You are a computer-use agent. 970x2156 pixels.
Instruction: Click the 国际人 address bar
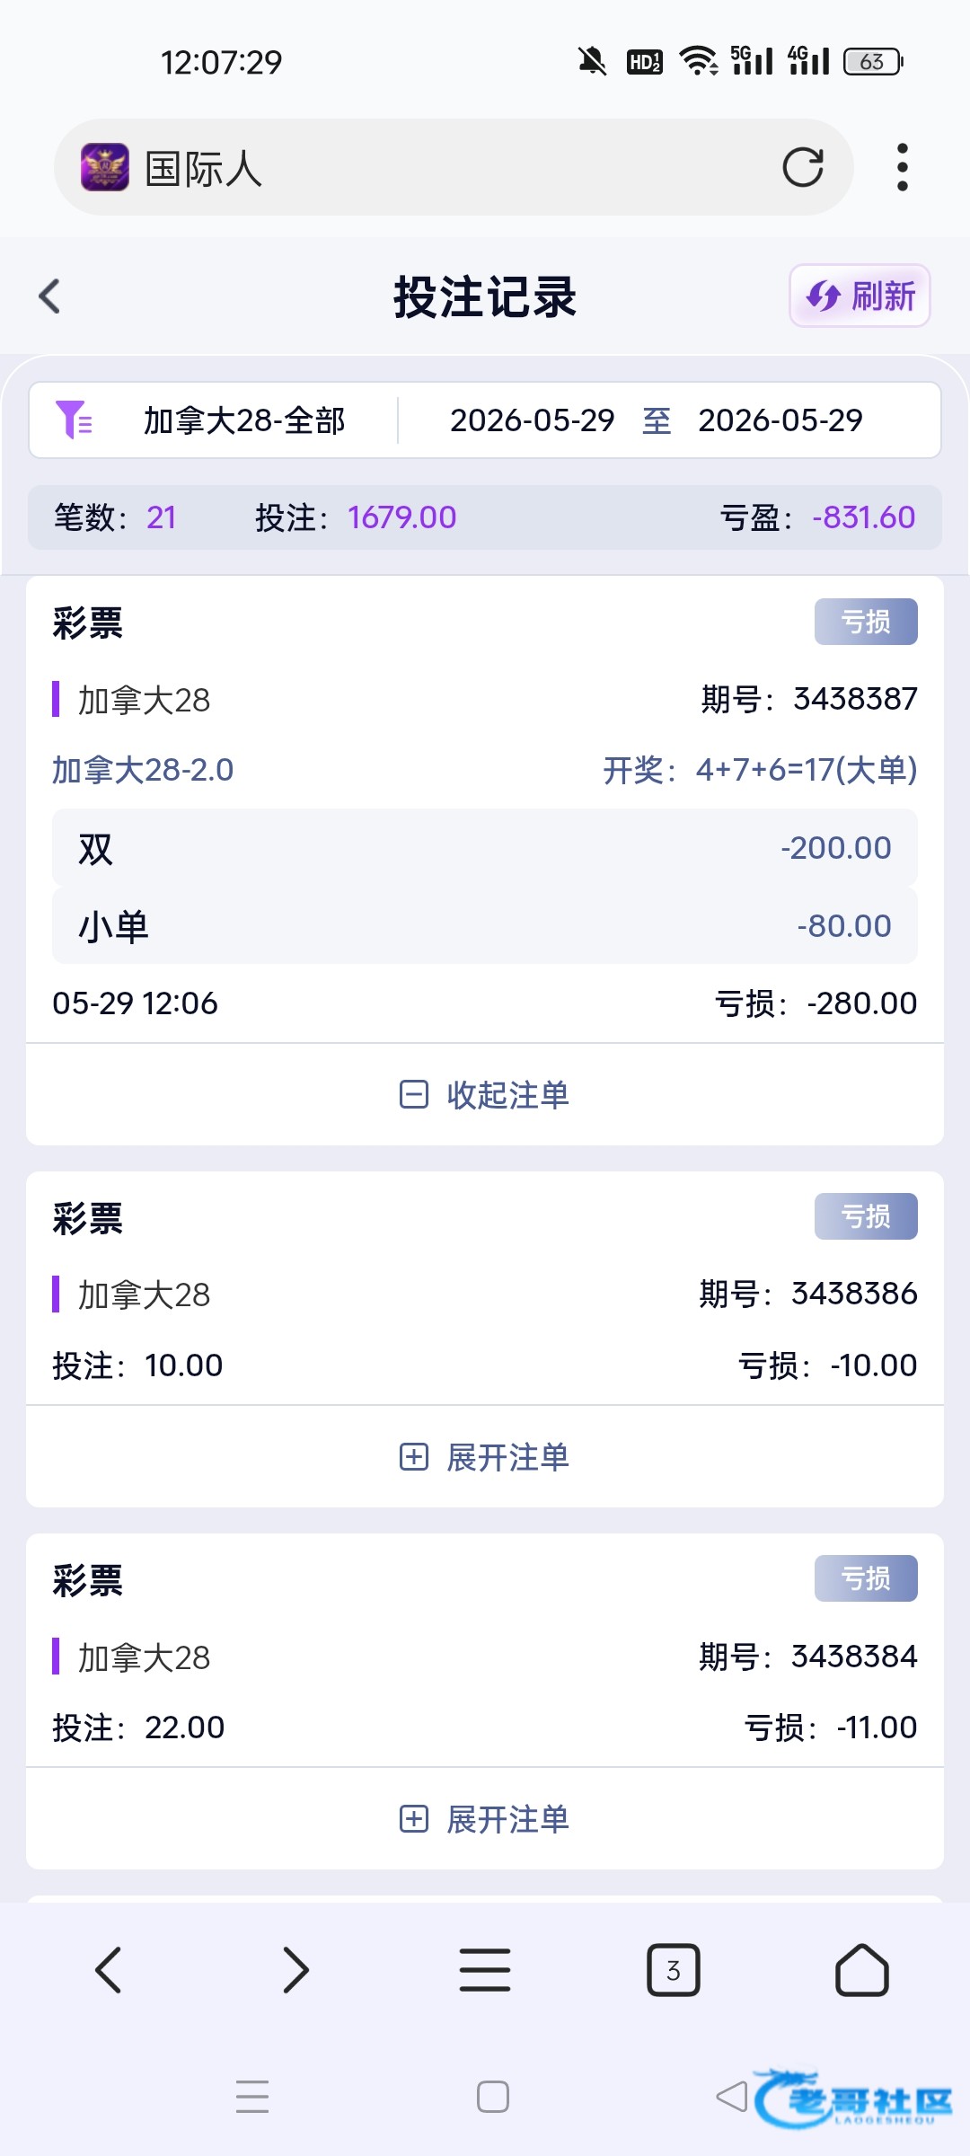454,167
